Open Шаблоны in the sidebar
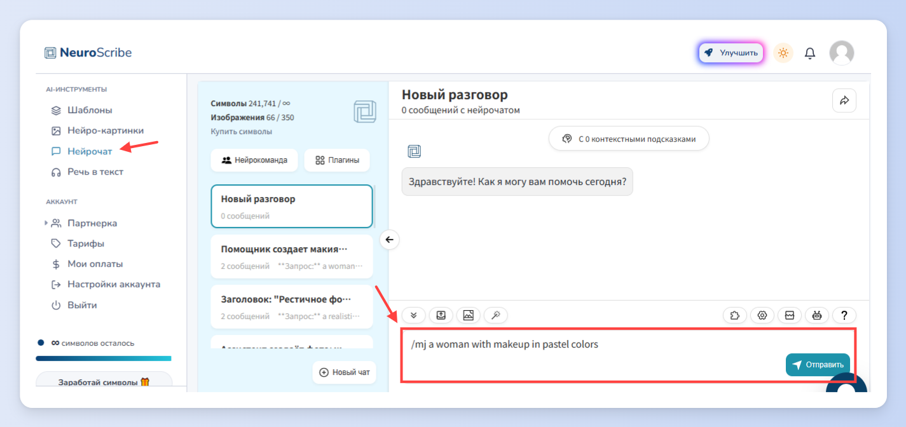 (x=90, y=110)
